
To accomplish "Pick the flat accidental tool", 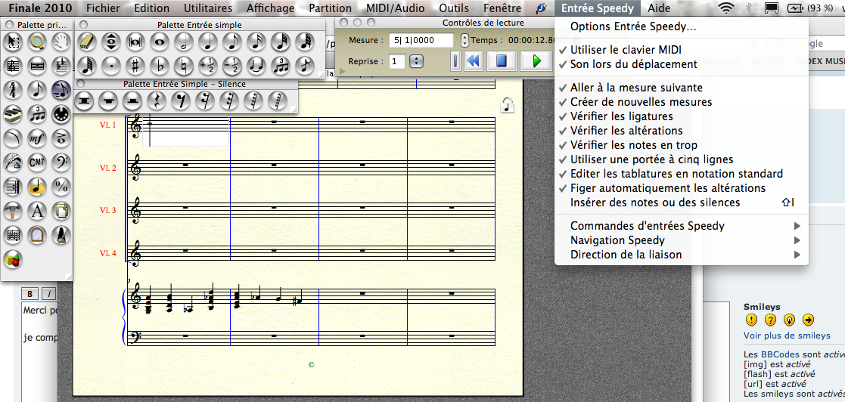I will (x=160, y=64).
